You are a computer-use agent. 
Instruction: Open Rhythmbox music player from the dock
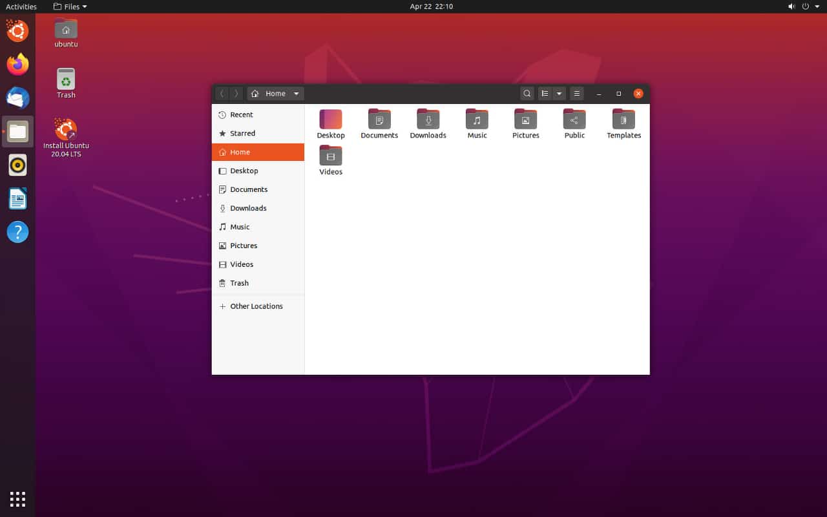pos(17,165)
